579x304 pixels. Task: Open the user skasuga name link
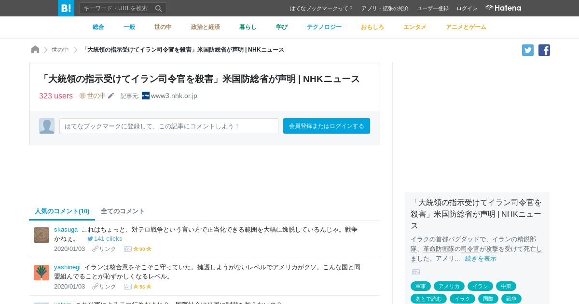(x=66, y=230)
